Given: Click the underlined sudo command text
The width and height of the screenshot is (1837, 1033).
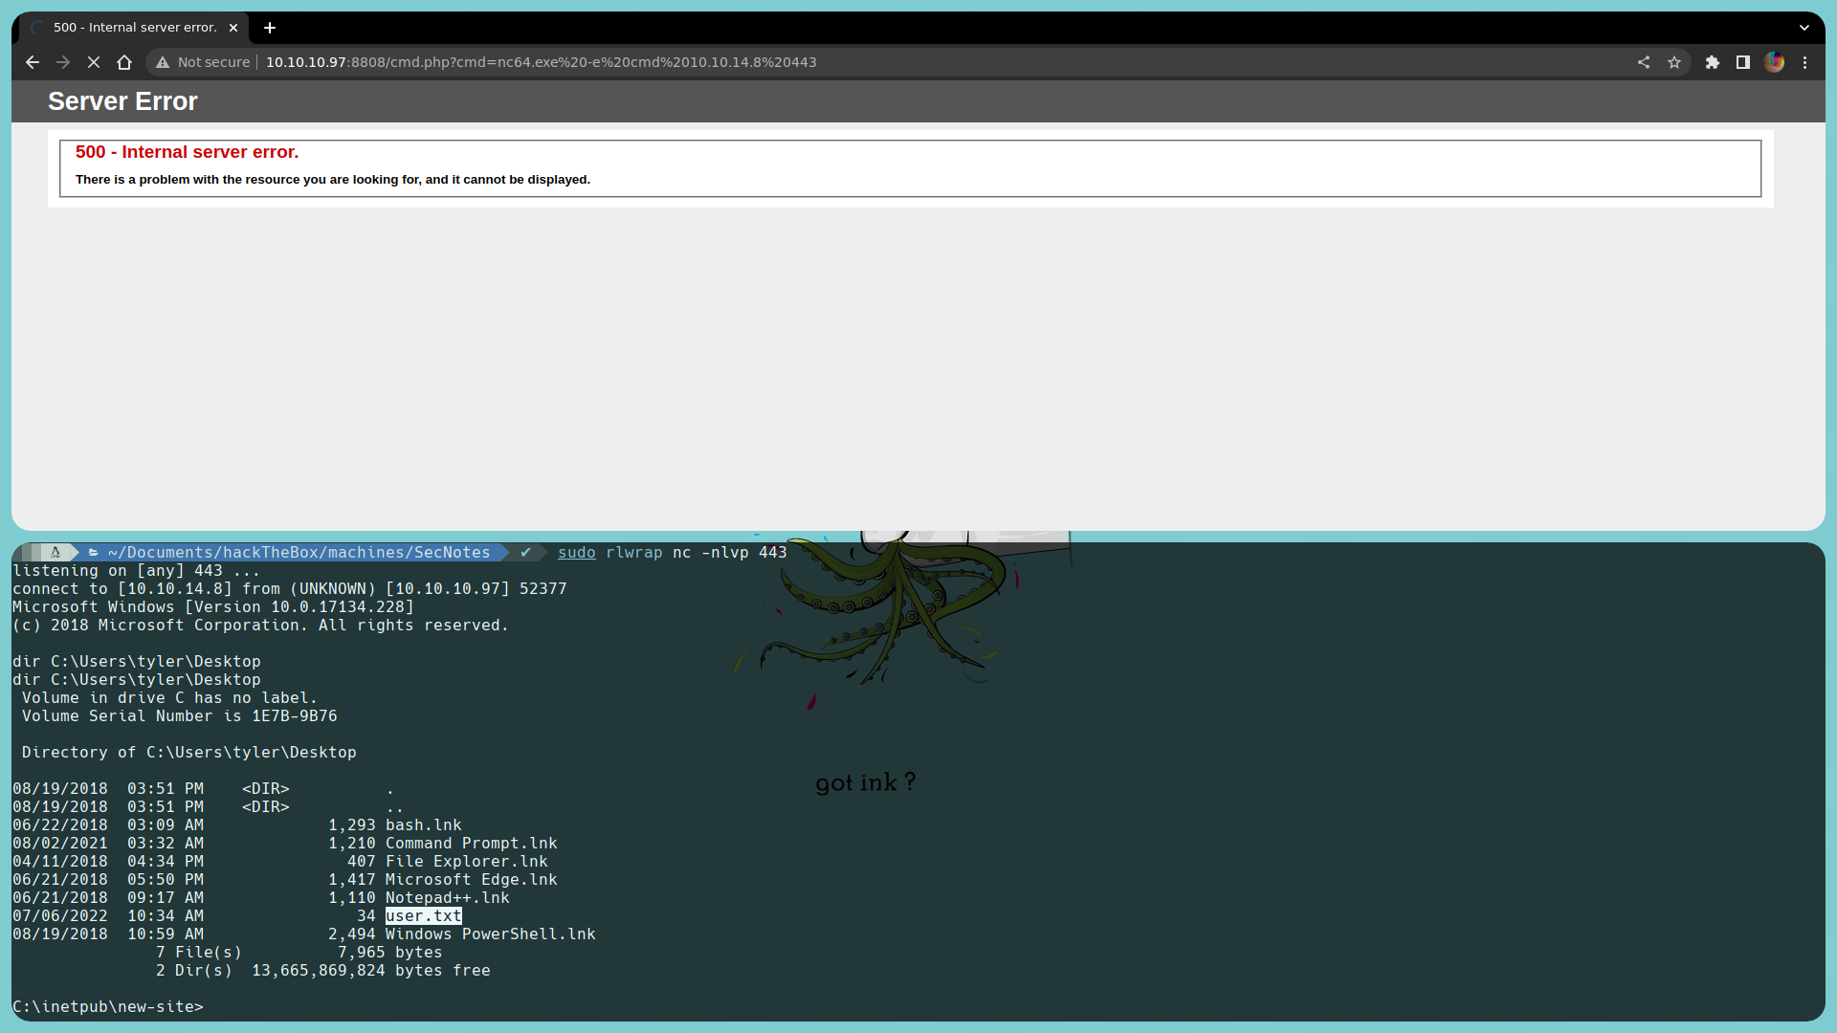Looking at the screenshot, I should (x=576, y=553).
